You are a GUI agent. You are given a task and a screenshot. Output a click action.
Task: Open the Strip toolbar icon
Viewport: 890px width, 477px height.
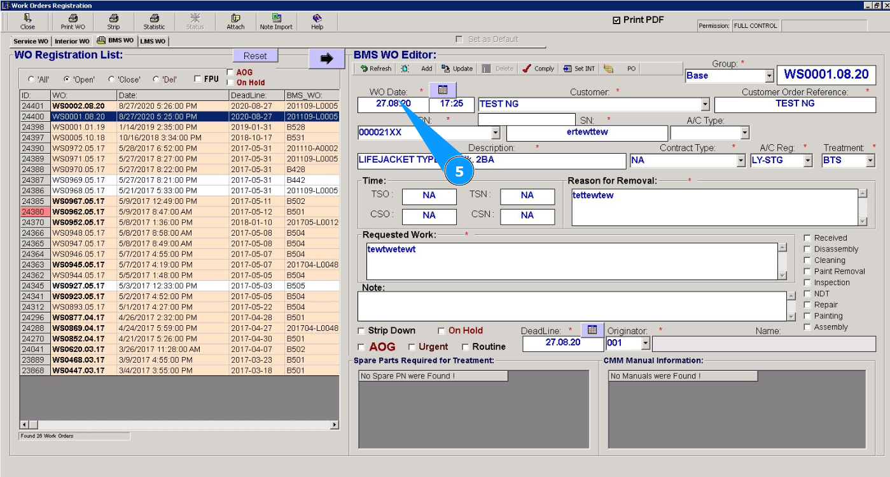(113, 22)
